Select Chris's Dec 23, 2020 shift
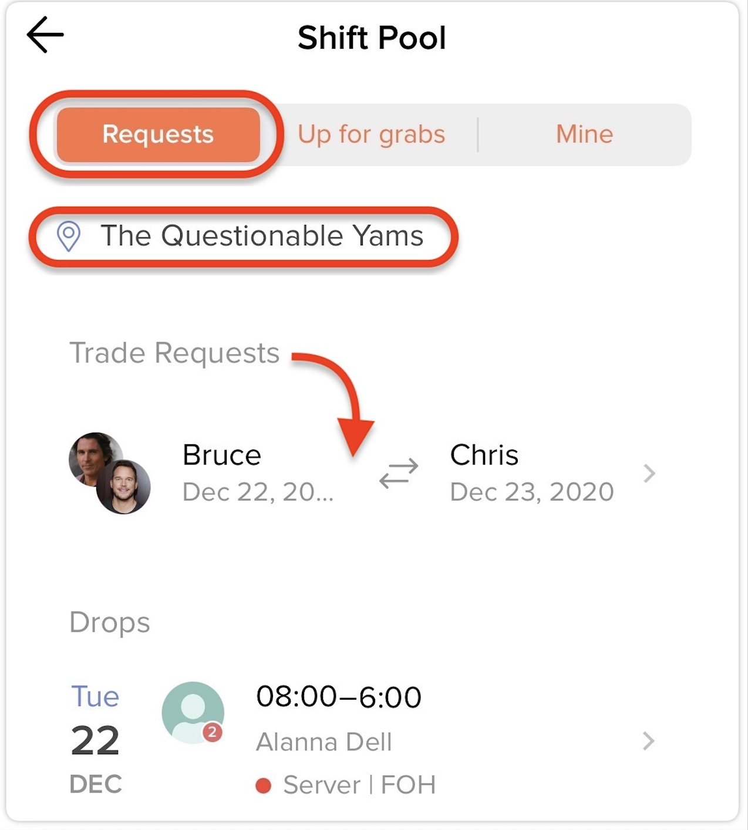This screenshot has height=830, width=748. point(531,473)
